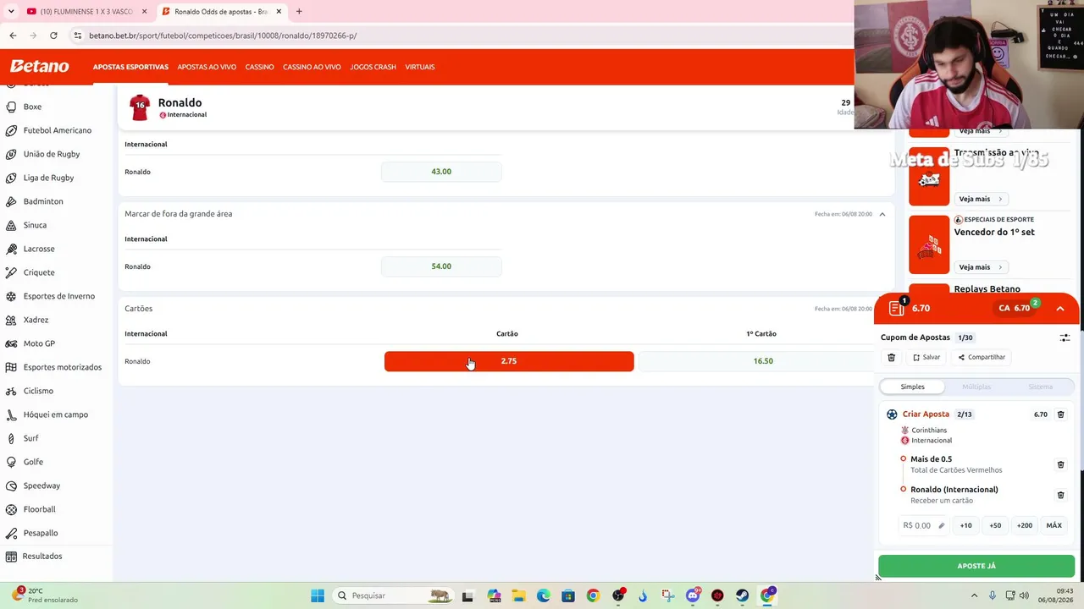Open Esportes motorizados flag icon
The width and height of the screenshot is (1084, 609).
[11, 367]
